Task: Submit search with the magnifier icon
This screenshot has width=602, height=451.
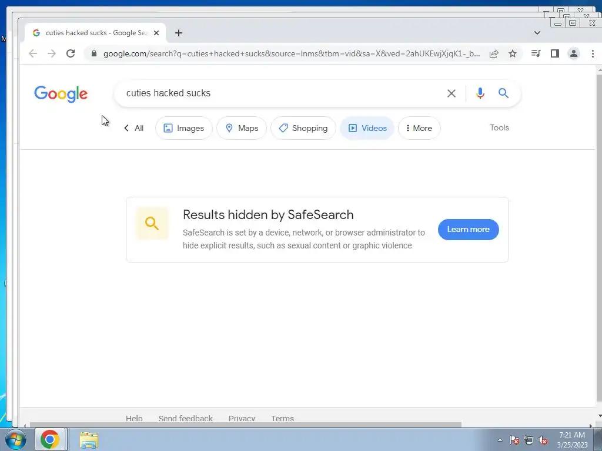Action: pyautogui.click(x=503, y=93)
